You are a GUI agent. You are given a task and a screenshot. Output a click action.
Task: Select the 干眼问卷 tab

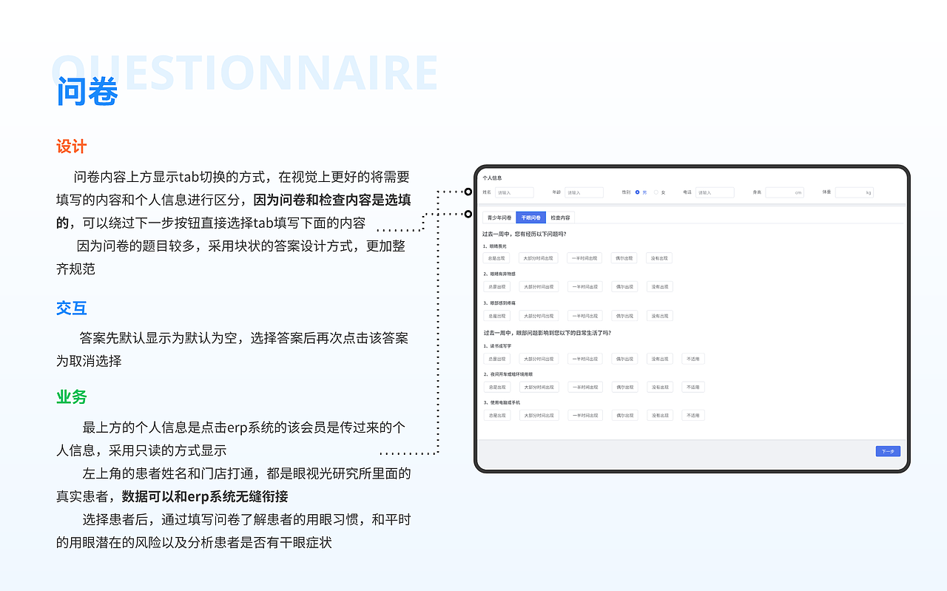point(532,217)
